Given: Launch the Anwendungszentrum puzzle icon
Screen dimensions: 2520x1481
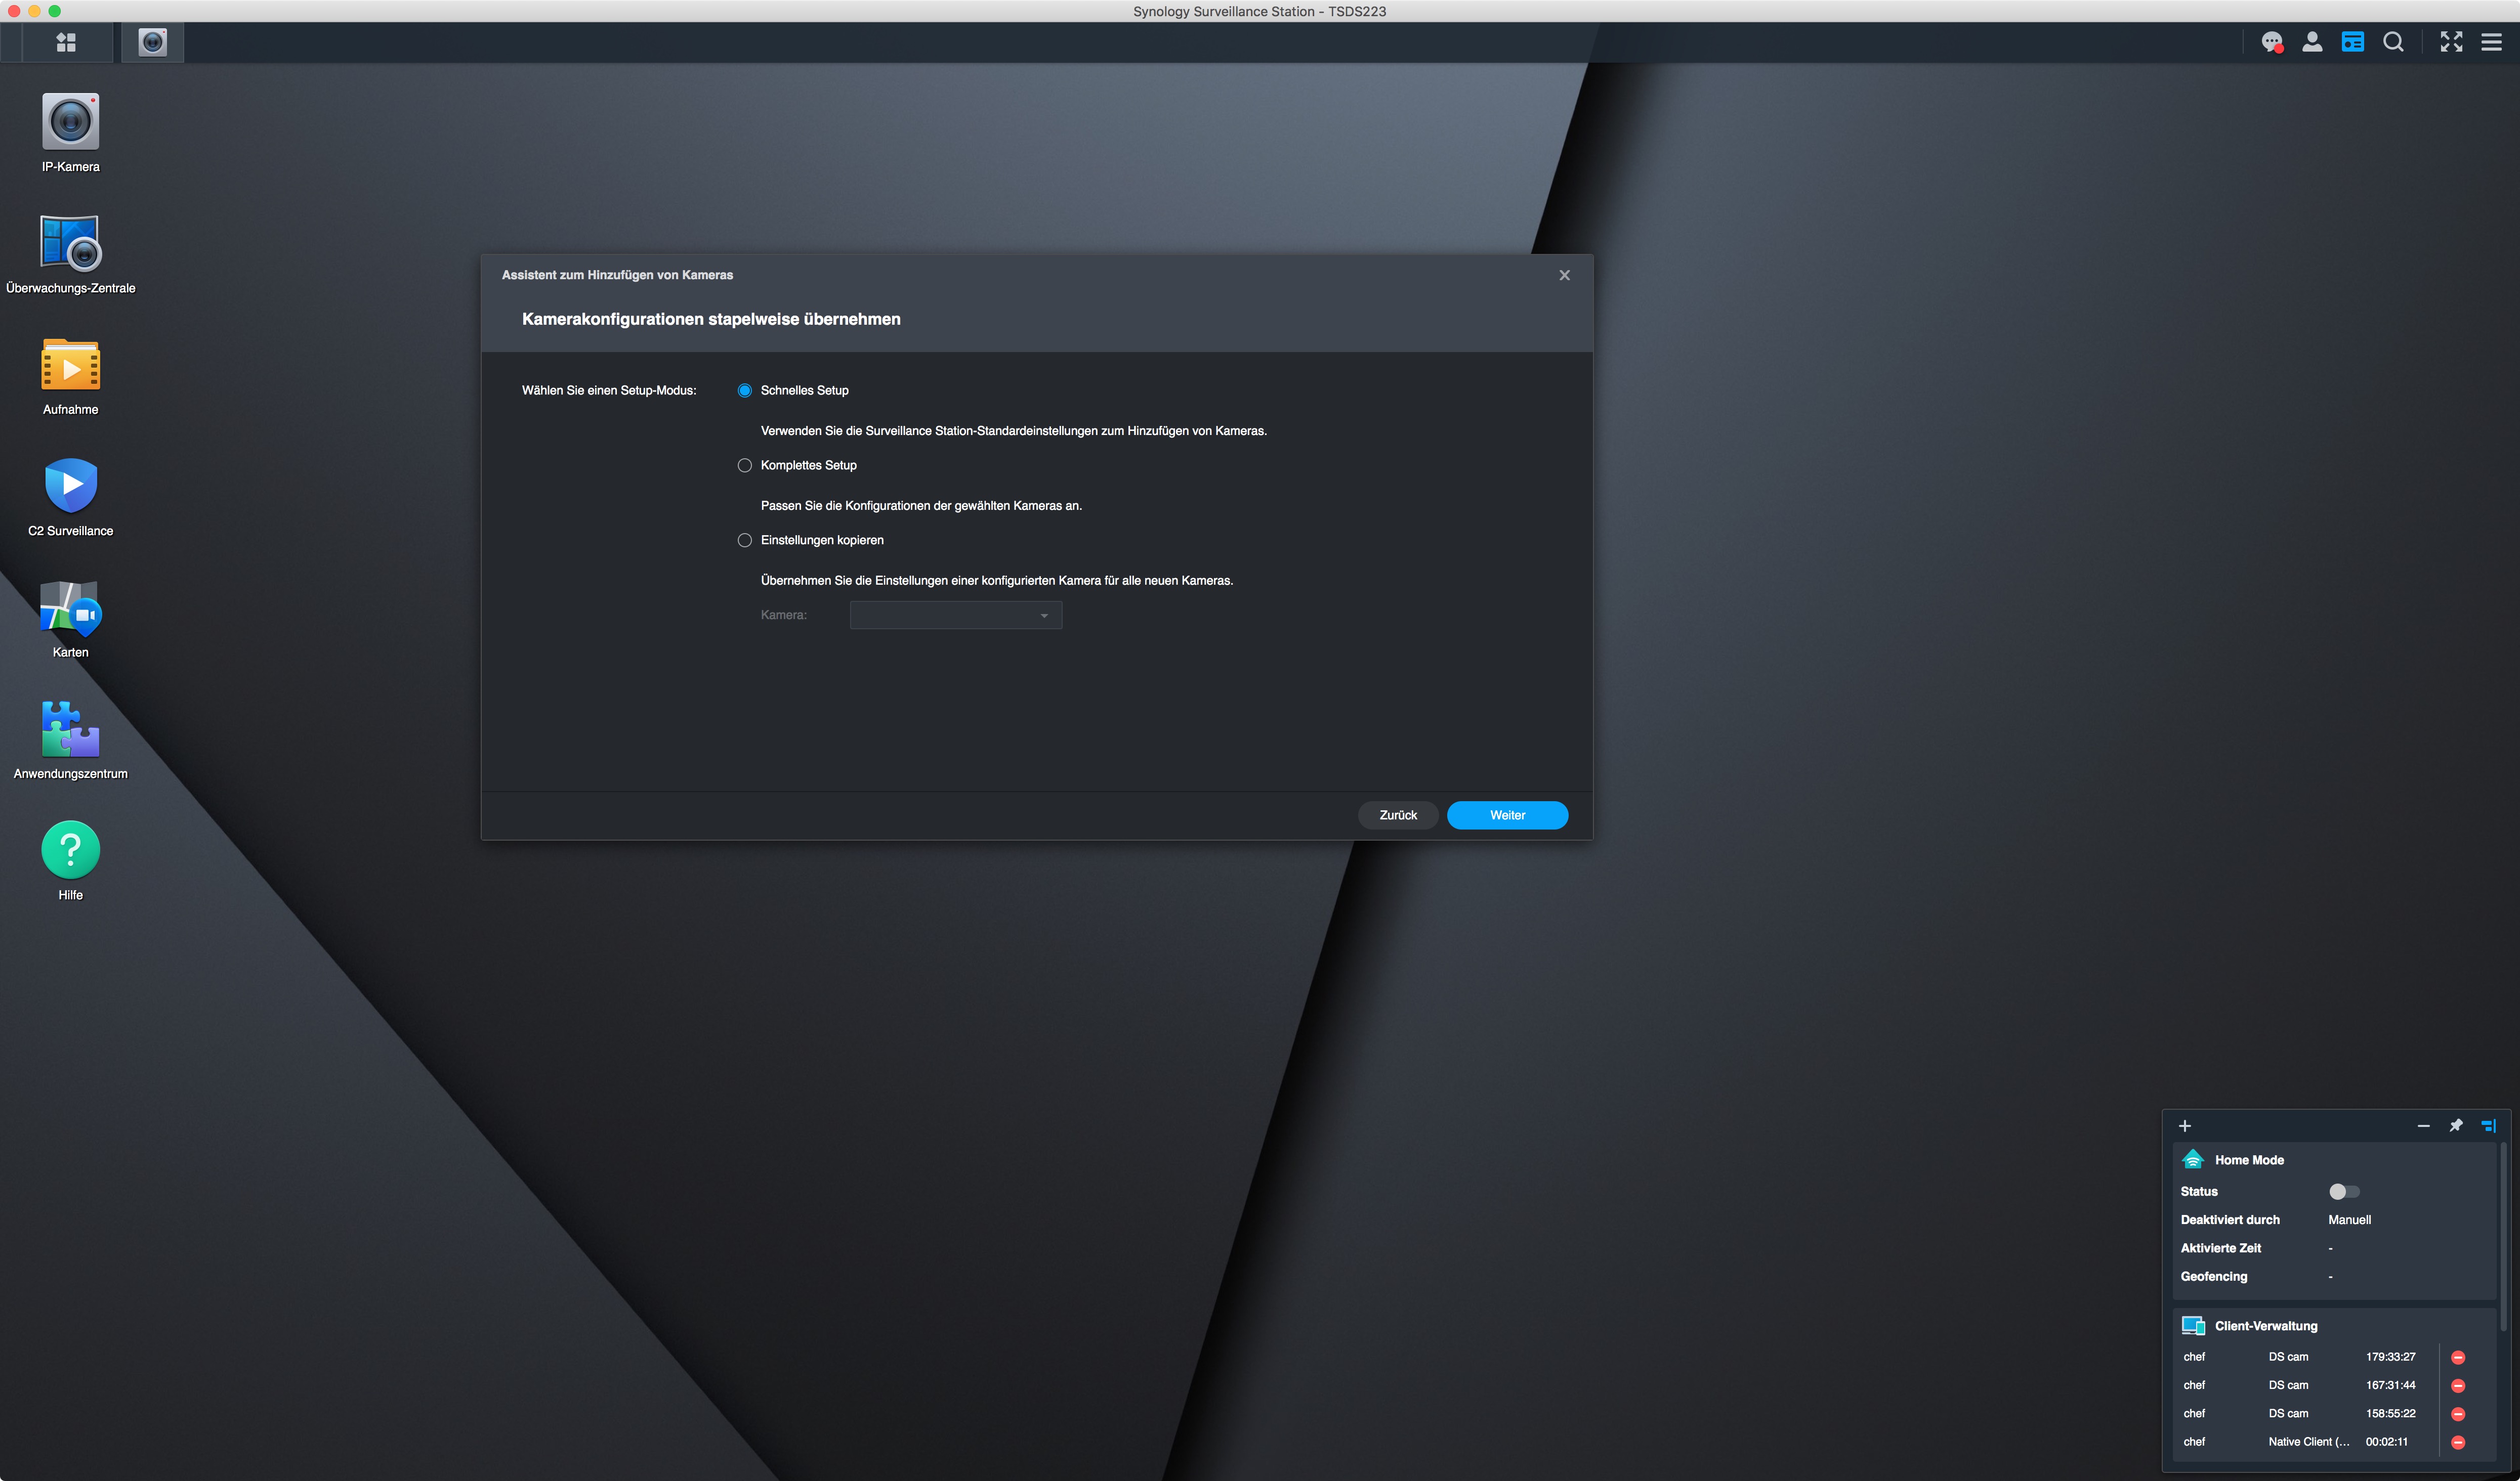Looking at the screenshot, I should point(70,729).
